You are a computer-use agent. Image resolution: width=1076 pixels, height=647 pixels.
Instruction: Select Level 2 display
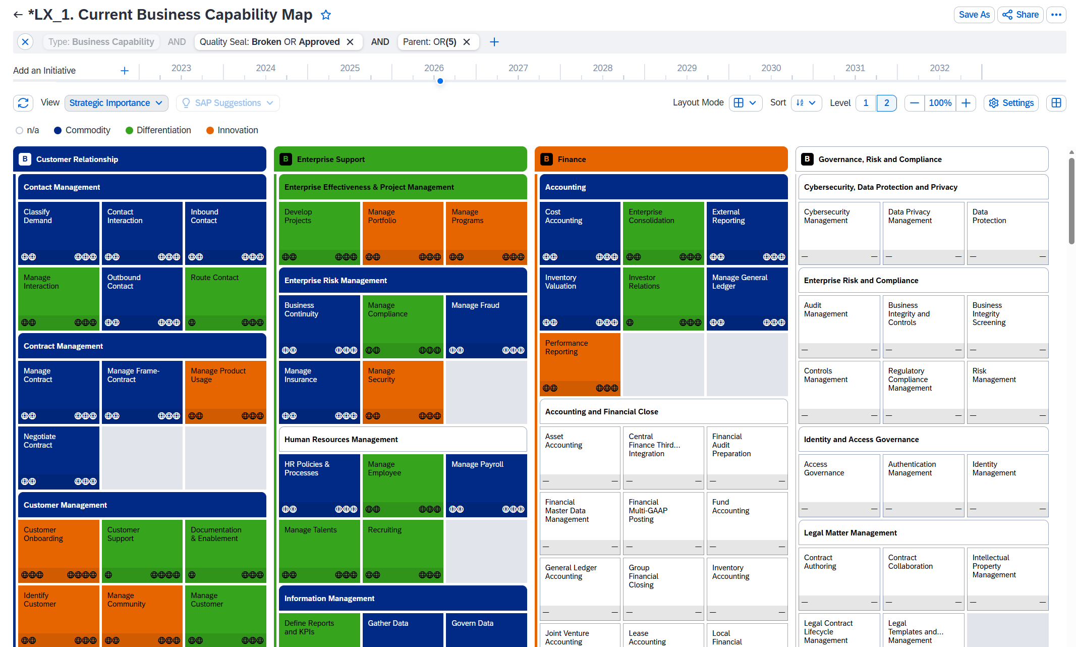(x=886, y=103)
